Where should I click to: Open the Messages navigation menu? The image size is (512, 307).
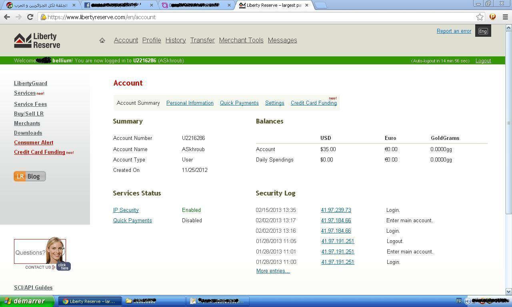(x=282, y=40)
